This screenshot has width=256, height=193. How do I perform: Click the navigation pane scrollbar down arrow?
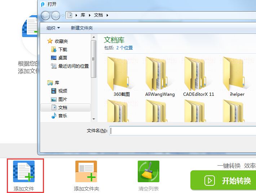[94, 119]
